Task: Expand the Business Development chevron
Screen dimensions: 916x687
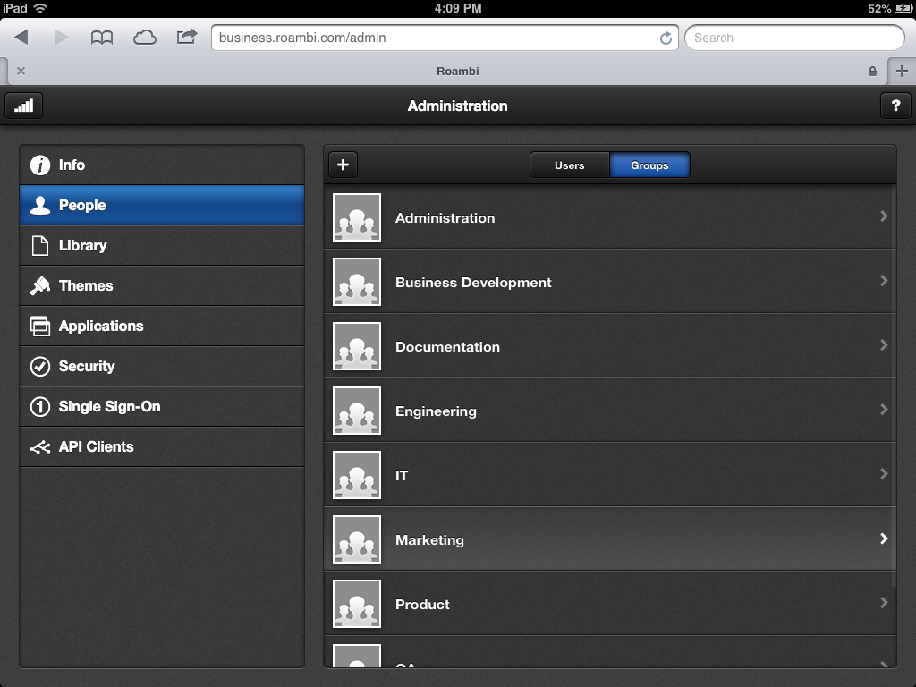Action: click(x=884, y=280)
